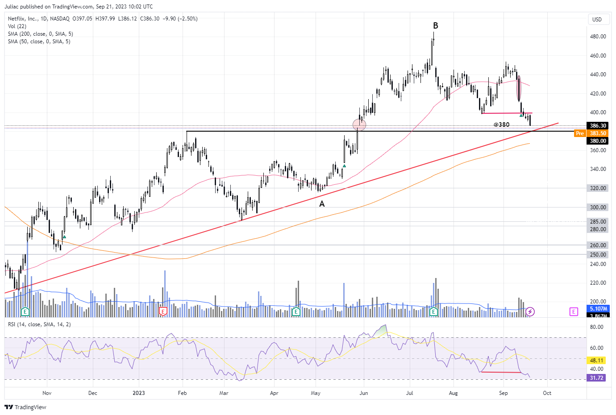Click the 5.107M volume value label
Screen dimensions: 616x415
(598, 309)
